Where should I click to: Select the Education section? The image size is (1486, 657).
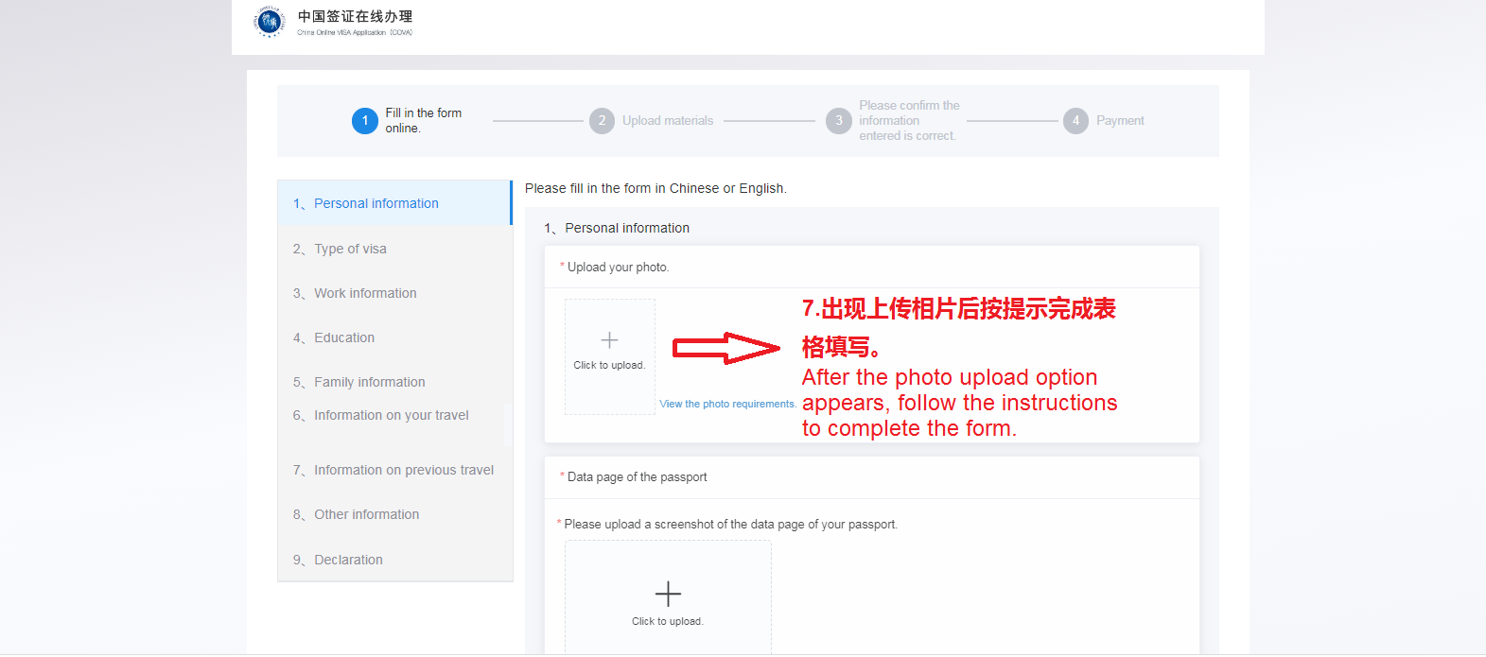pyautogui.click(x=394, y=337)
